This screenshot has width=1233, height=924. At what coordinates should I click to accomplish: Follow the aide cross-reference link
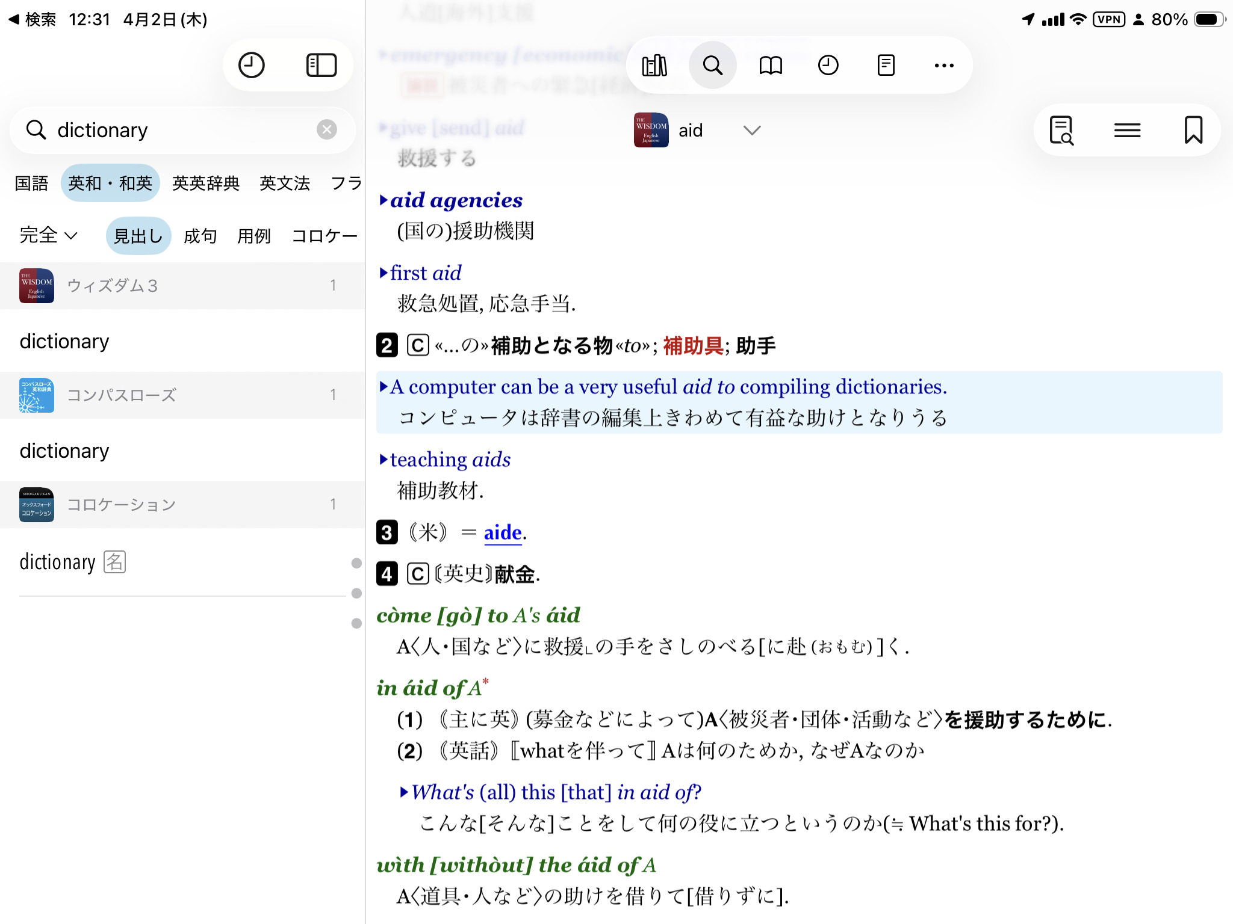502,532
